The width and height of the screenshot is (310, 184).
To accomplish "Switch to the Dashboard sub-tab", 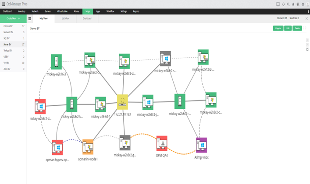I will pos(87,18).
